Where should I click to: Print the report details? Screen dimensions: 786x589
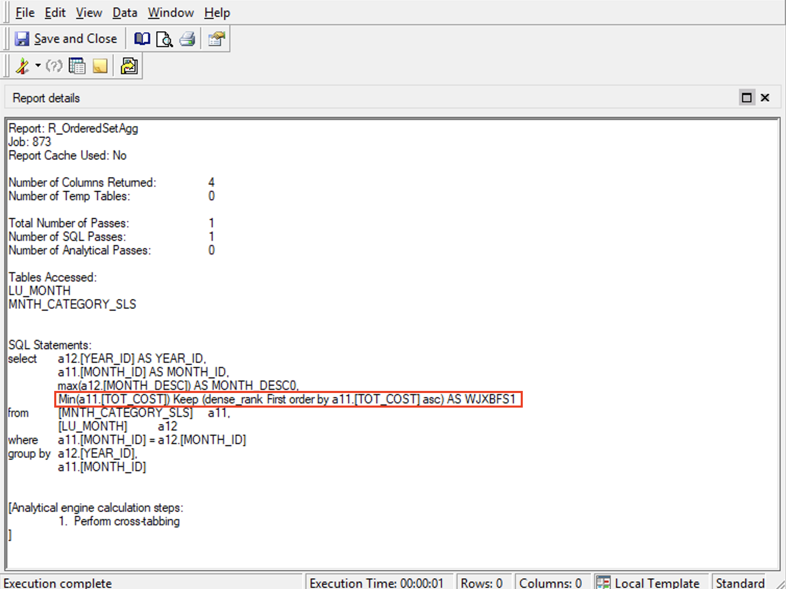tap(188, 39)
